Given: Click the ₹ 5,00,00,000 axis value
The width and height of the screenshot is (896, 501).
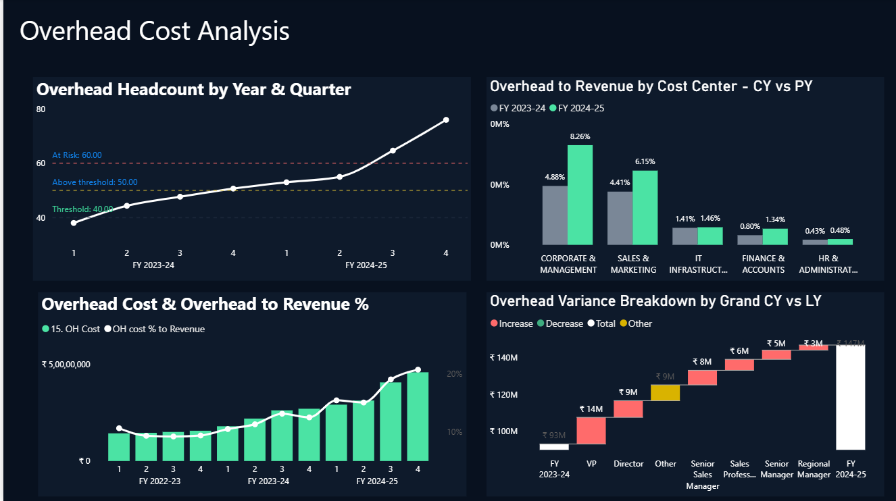Looking at the screenshot, I should click(x=66, y=365).
